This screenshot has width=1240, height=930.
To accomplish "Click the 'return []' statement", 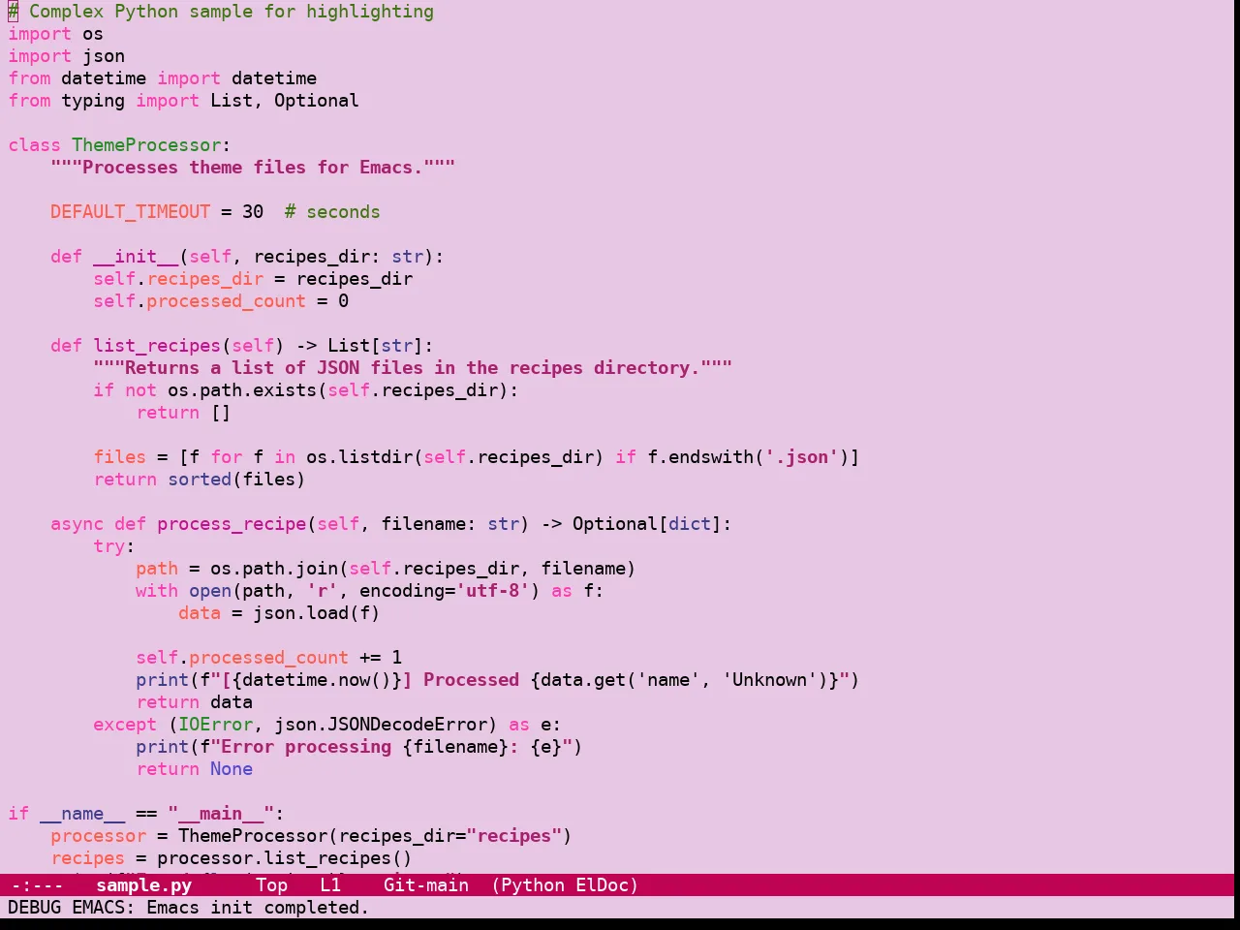I will point(183,413).
